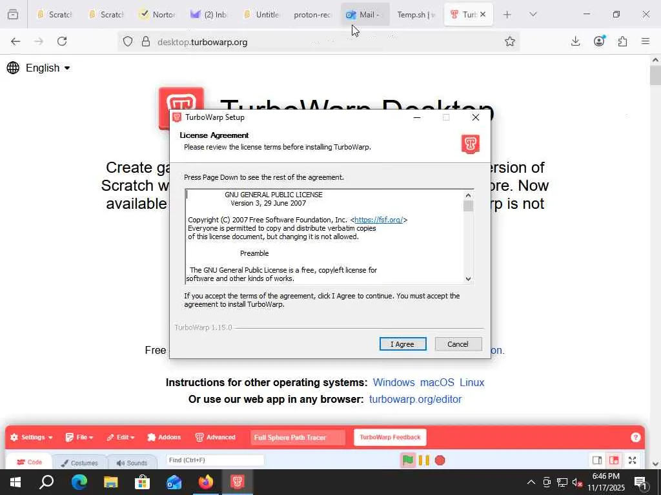Open the Linux instructions link
This screenshot has width=661, height=495.
pos(472,382)
